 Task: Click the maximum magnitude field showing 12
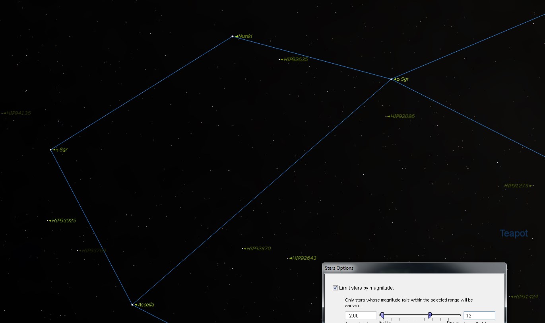pyautogui.click(x=479, y=316)
